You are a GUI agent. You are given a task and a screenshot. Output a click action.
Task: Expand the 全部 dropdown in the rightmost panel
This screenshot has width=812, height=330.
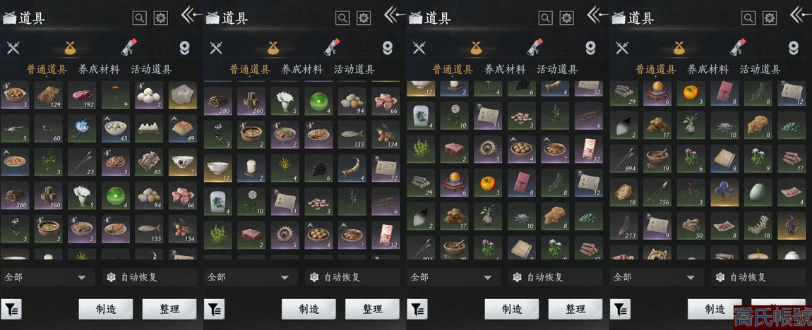tap(656, 277)
